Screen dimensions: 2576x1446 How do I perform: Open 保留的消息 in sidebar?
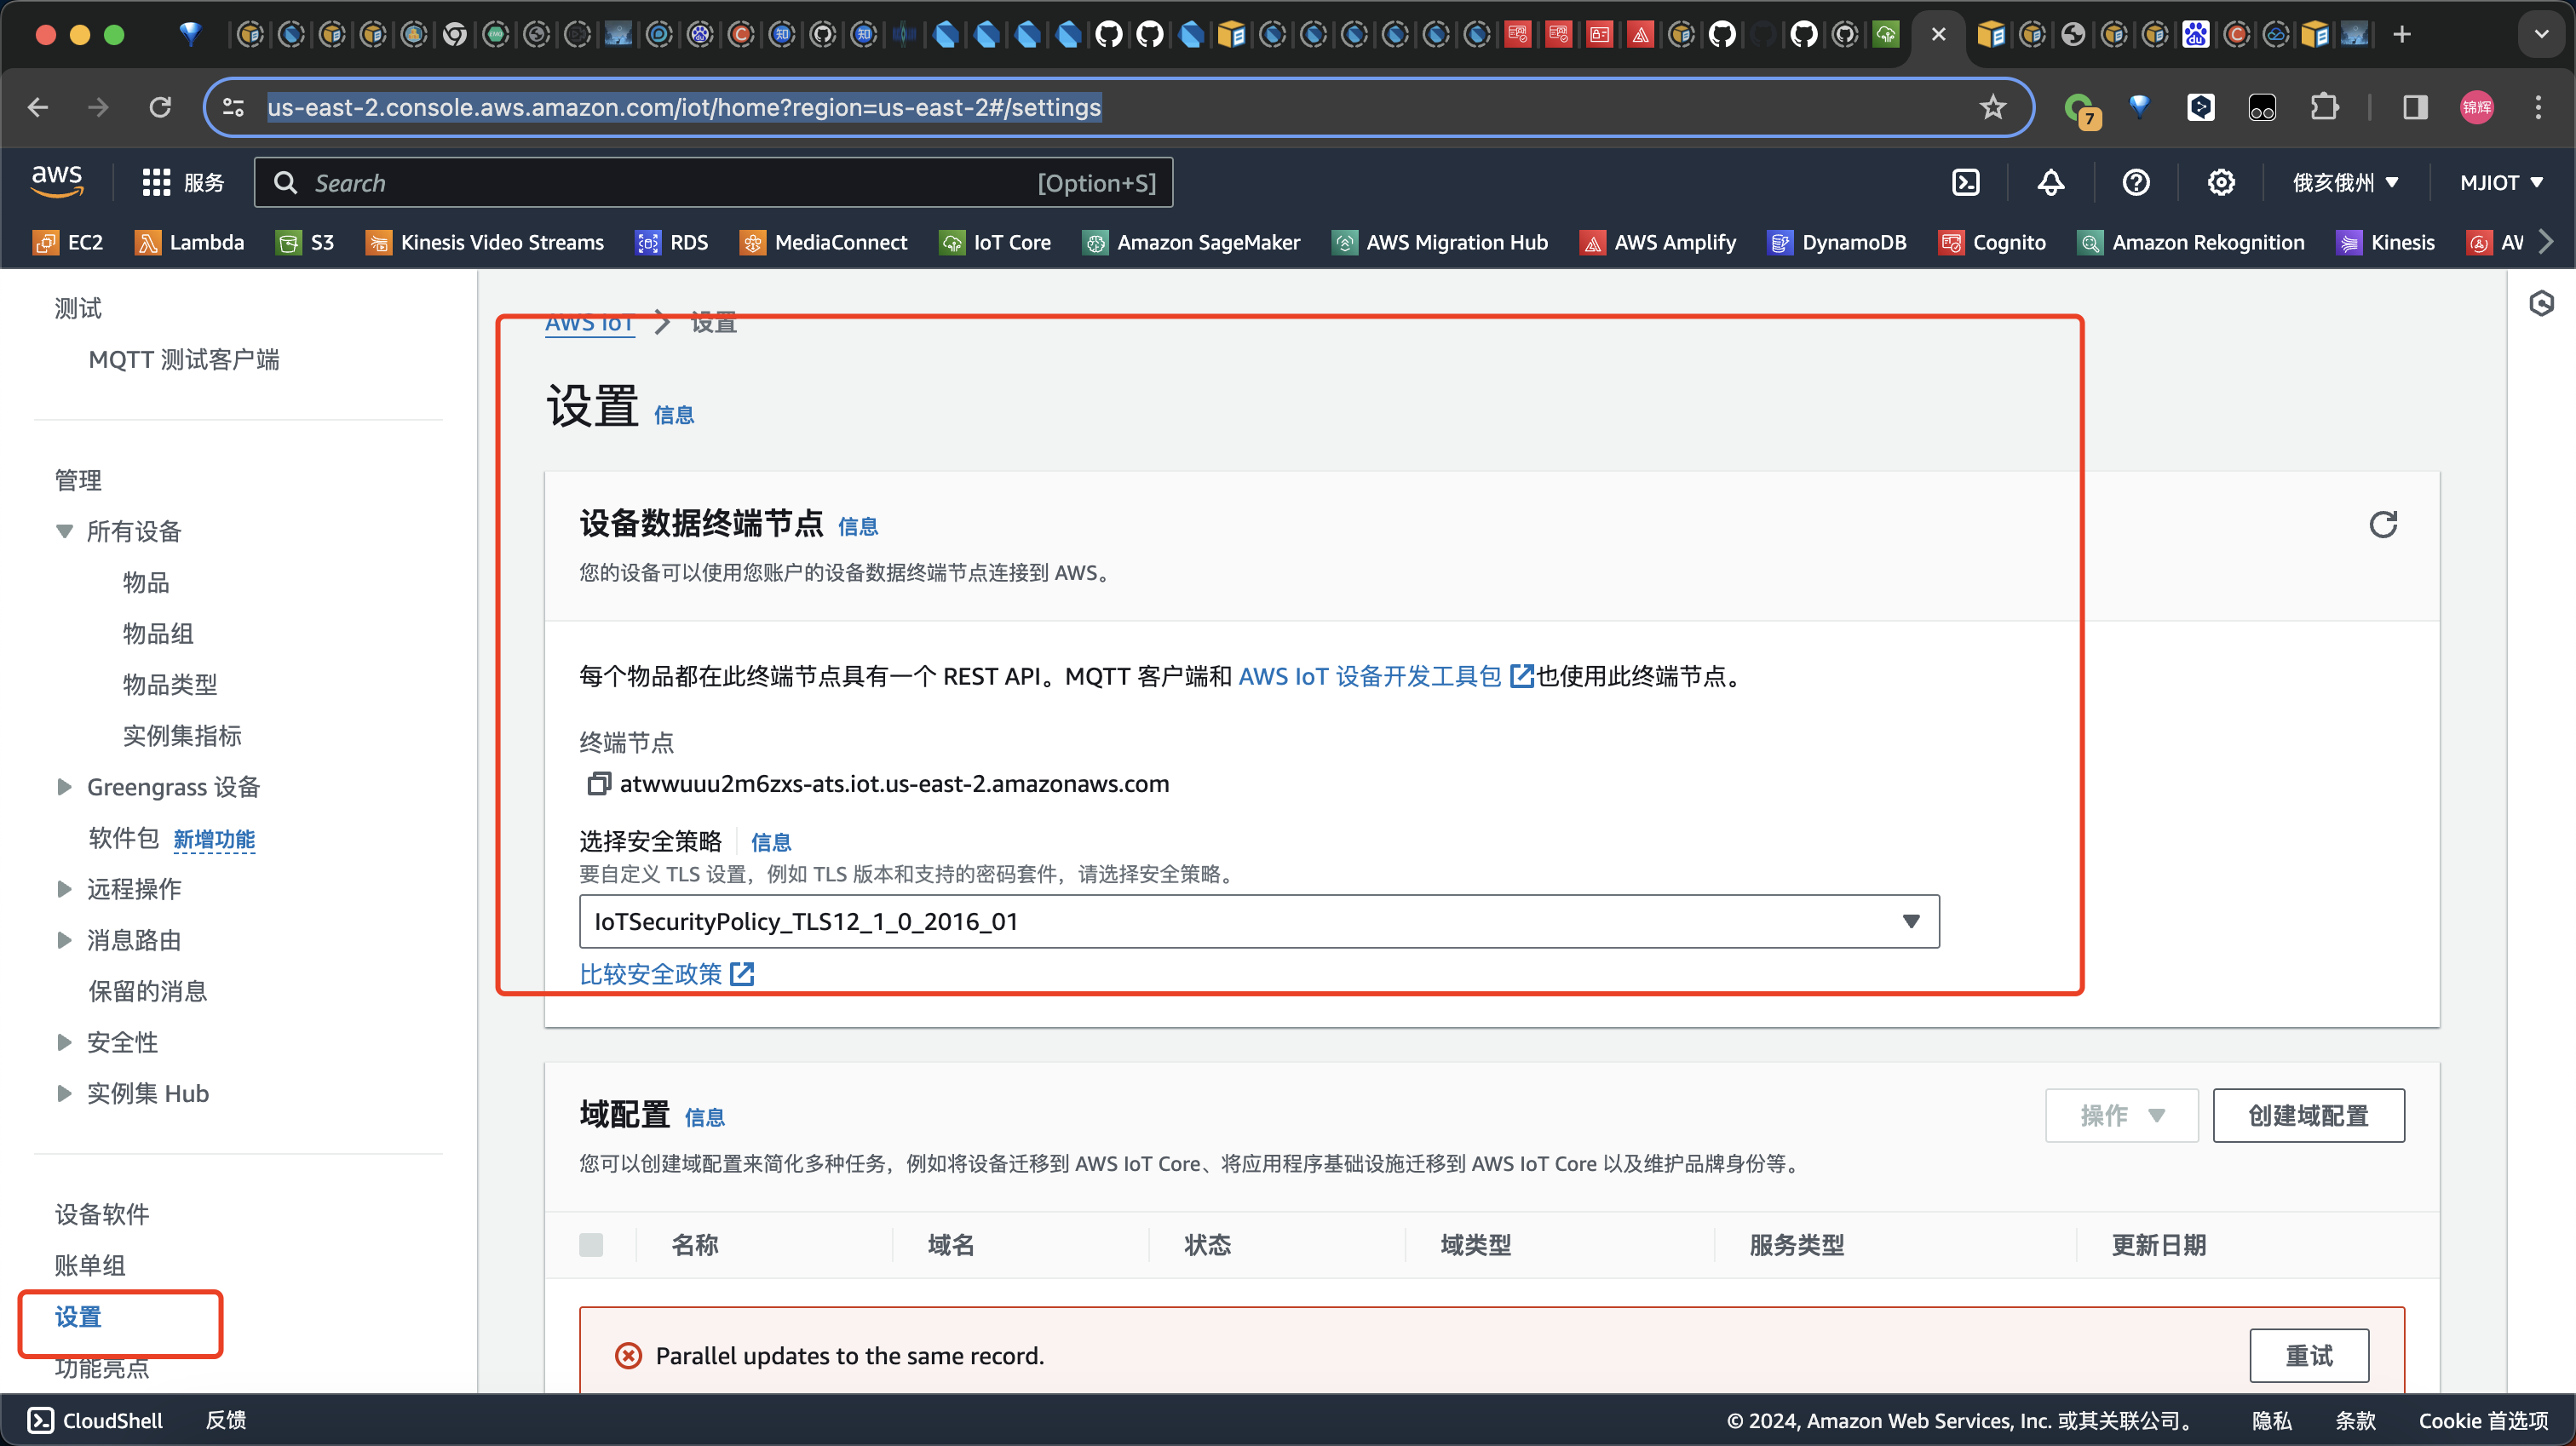pyautogui.click(x=148, y=991)
